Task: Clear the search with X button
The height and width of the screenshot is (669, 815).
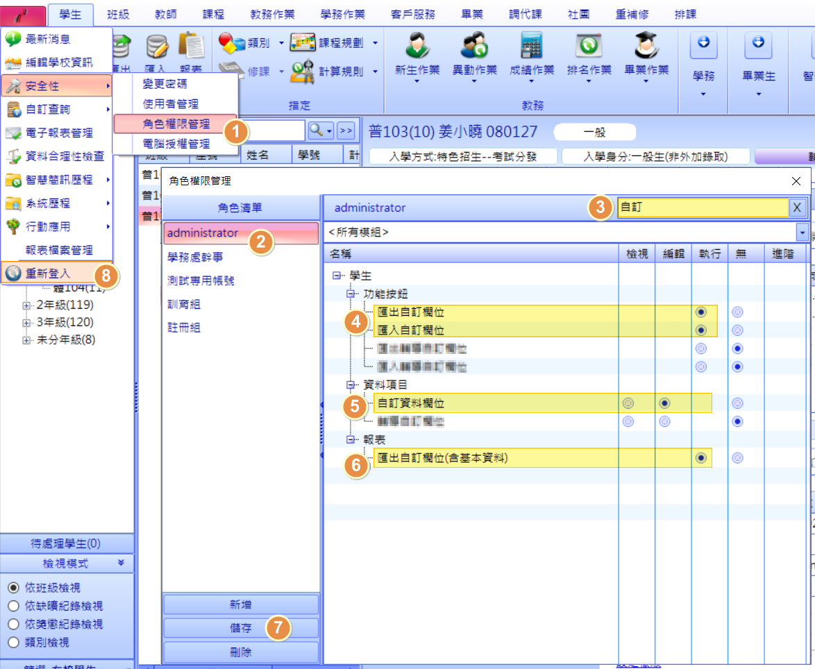Action: (x=798, y=208)
